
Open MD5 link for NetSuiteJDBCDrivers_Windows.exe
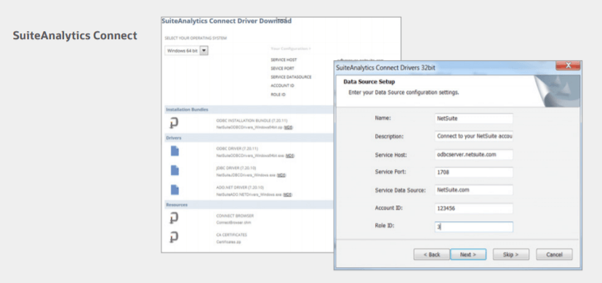[x=281, y=175]
